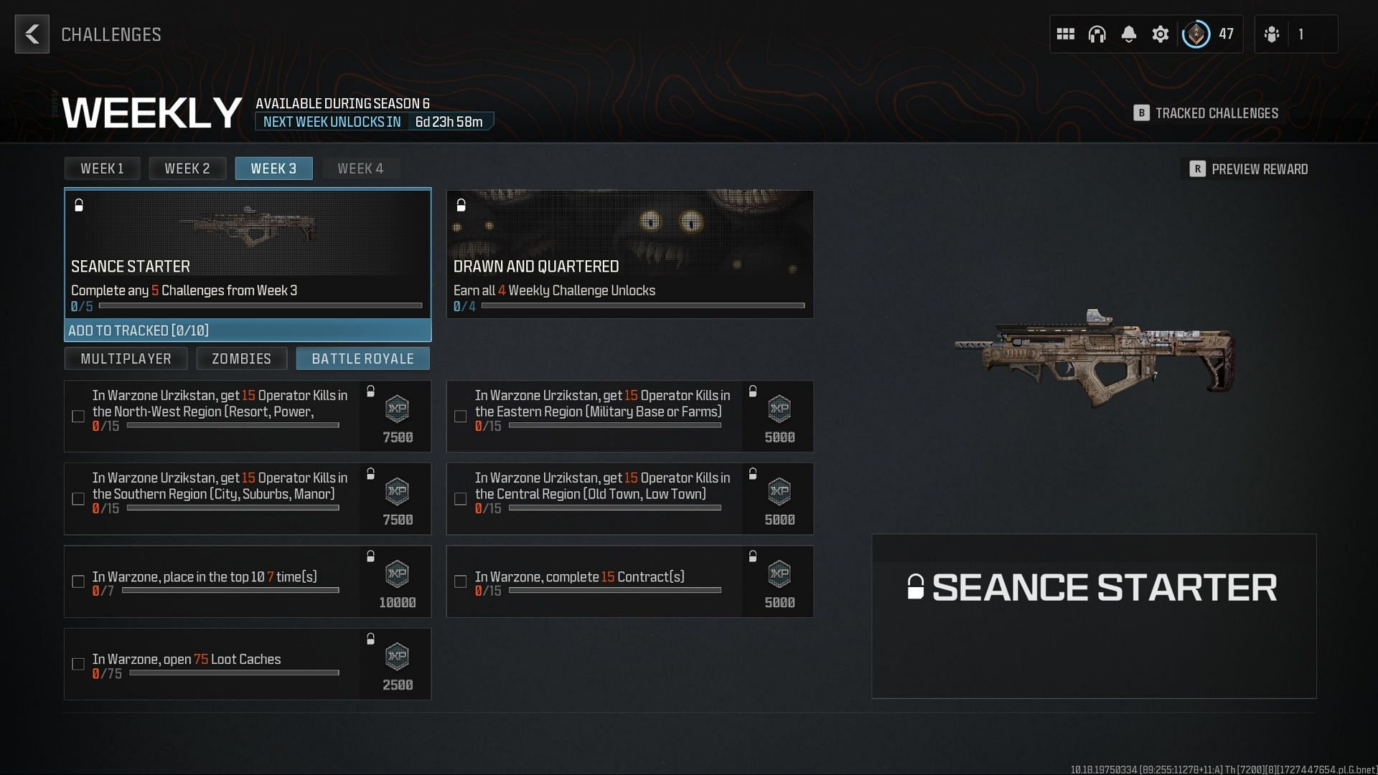
Task: Select the MULTIPLAYER tab filter
Action: (x=126, y=358)
